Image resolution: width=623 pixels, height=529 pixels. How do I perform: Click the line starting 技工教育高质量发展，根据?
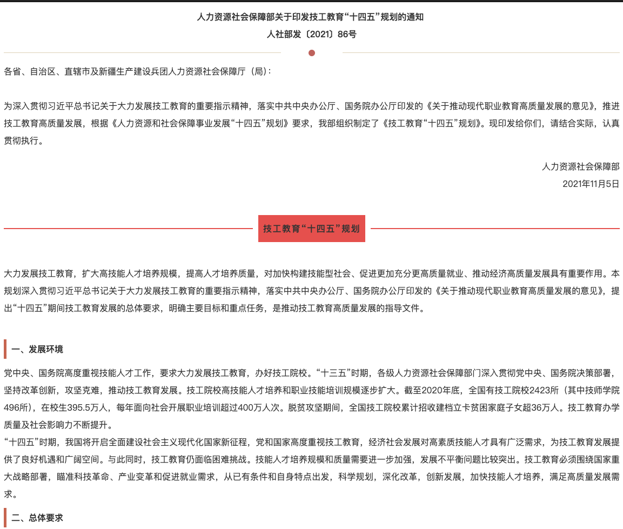[311, 123]
